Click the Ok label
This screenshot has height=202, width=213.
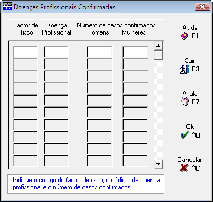click(190, 127)
